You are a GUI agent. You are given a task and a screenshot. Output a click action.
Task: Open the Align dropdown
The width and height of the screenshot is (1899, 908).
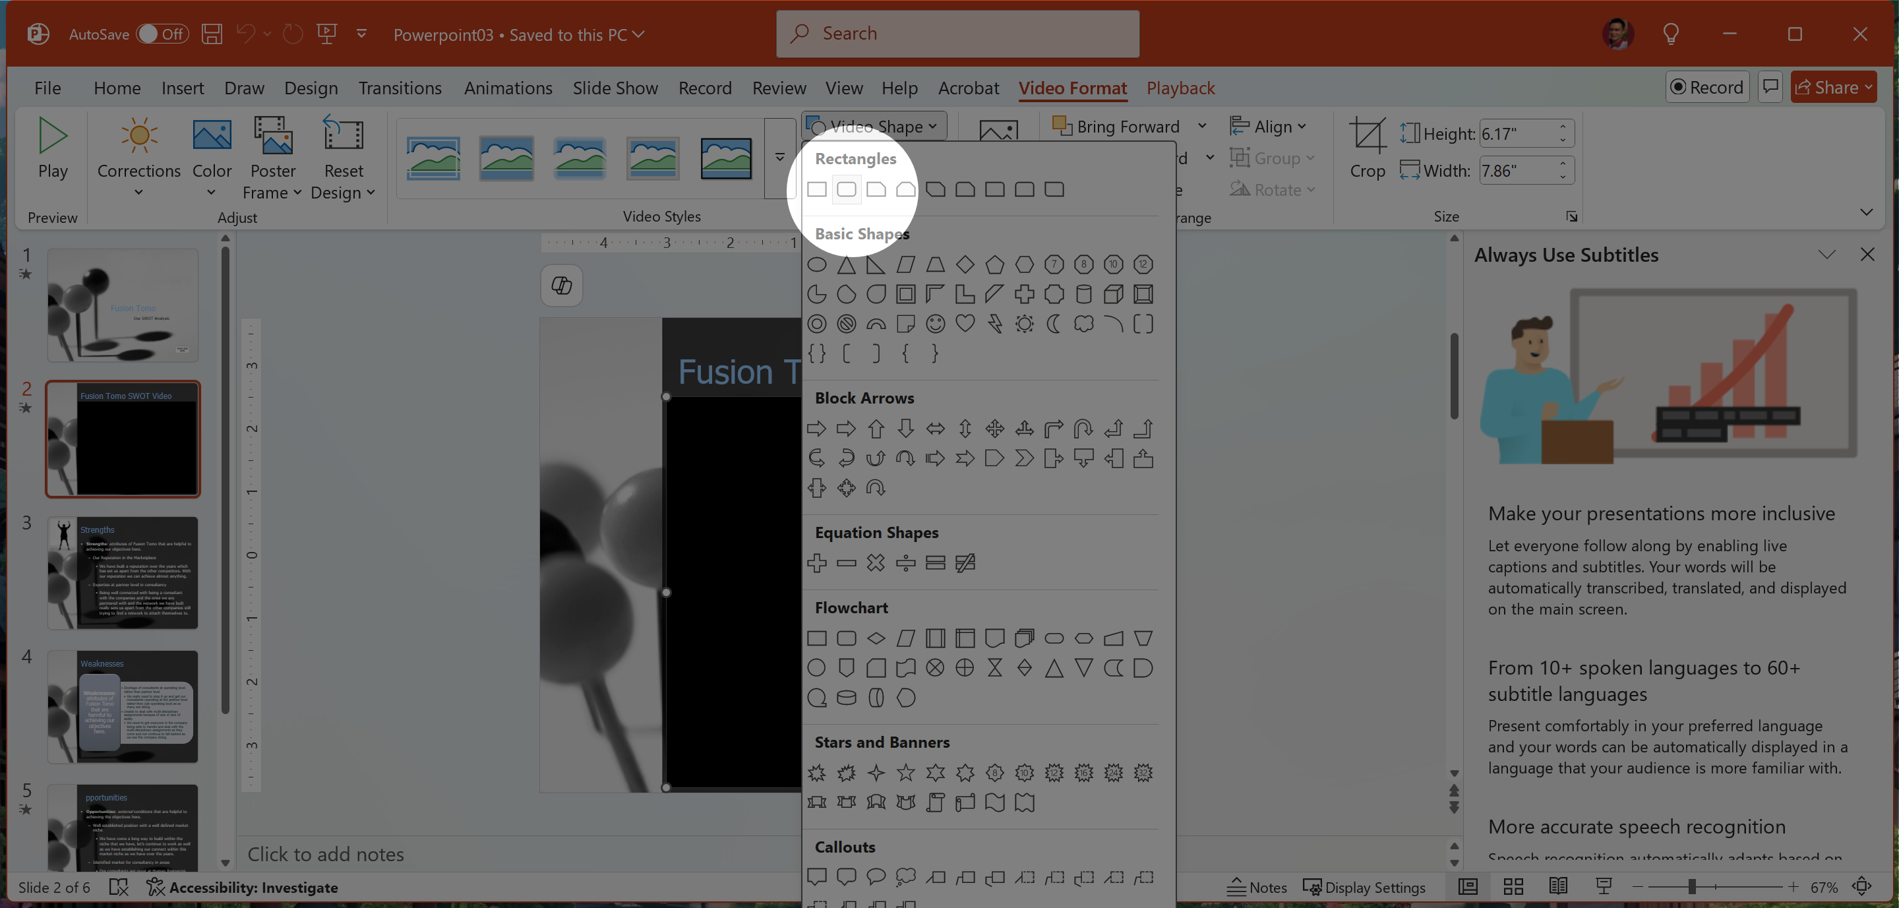(1268, 126)
